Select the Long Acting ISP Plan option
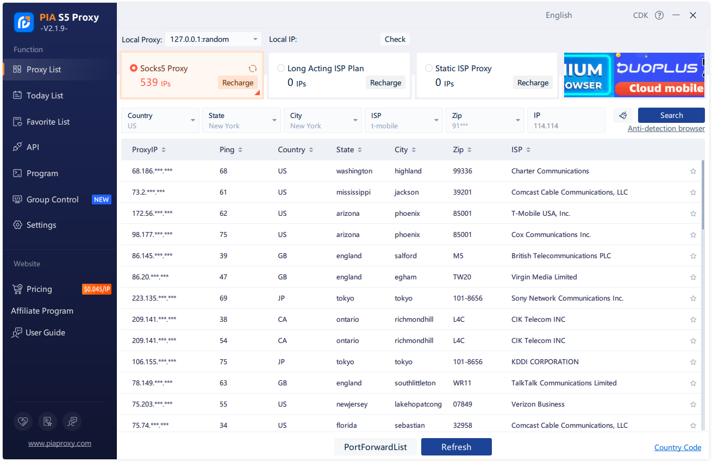Viewport: 712px width, 462px height. (281, 68)
